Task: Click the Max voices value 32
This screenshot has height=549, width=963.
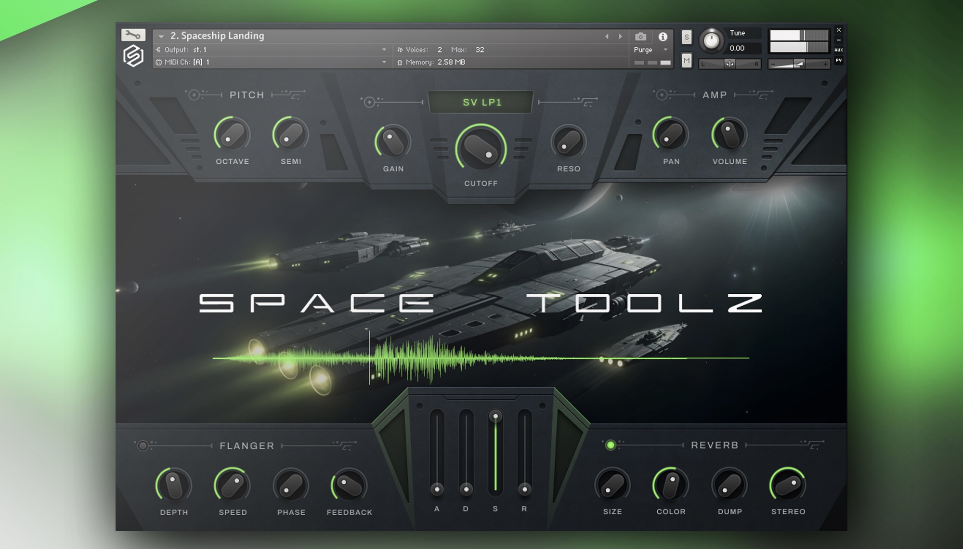Action: coord(480,50)
